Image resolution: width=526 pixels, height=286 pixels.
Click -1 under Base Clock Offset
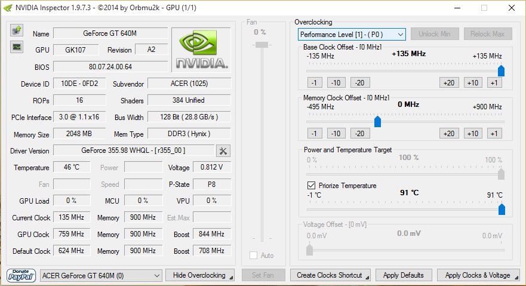(x=314, y=82)
